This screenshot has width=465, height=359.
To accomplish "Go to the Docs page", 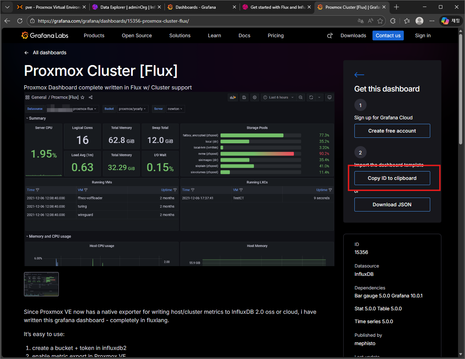I will (x=244, y=35).
